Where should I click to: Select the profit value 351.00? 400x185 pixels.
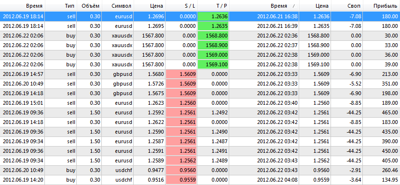390,84
